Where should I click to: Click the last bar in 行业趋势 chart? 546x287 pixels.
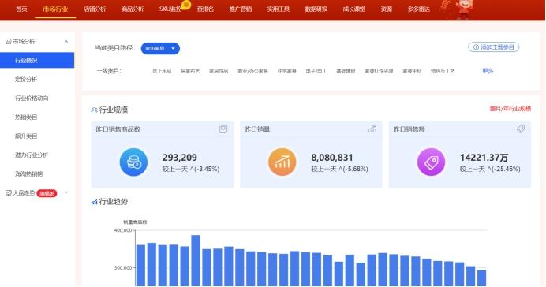click(481, 278)
